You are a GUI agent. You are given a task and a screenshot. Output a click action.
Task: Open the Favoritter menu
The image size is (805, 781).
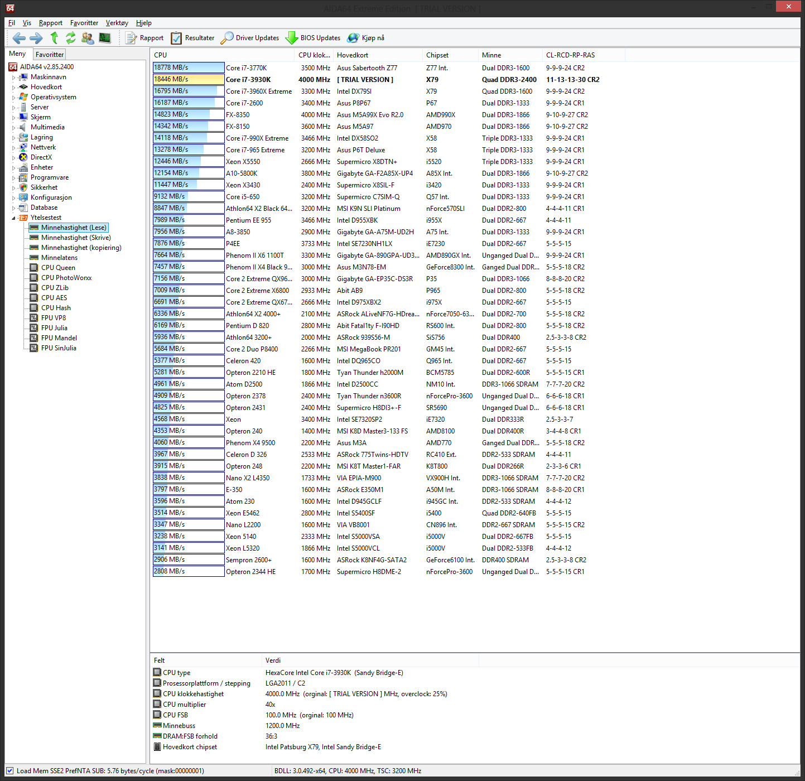point(84,23)
